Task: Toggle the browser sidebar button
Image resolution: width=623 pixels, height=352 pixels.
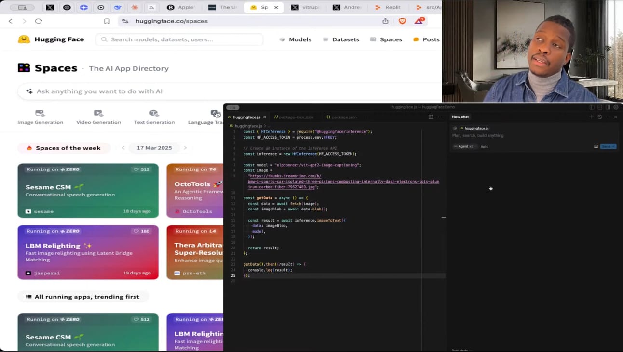Action: (23, 7)
